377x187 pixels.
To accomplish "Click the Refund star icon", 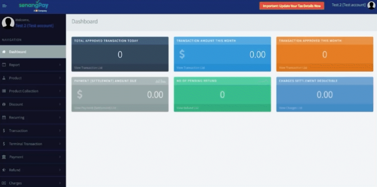I will coord(4,170).
